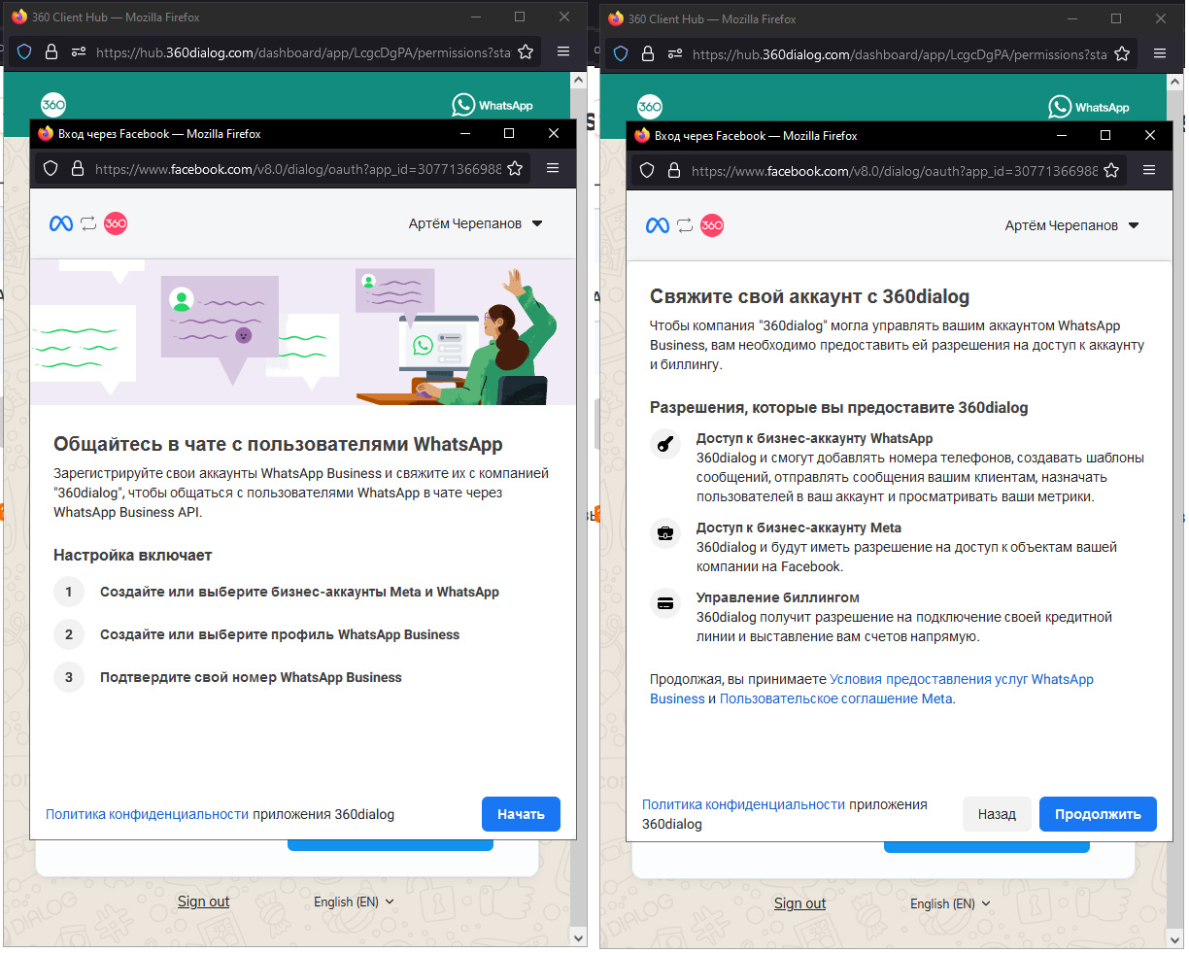Click Управление биллингом permission title

[778, 597]
